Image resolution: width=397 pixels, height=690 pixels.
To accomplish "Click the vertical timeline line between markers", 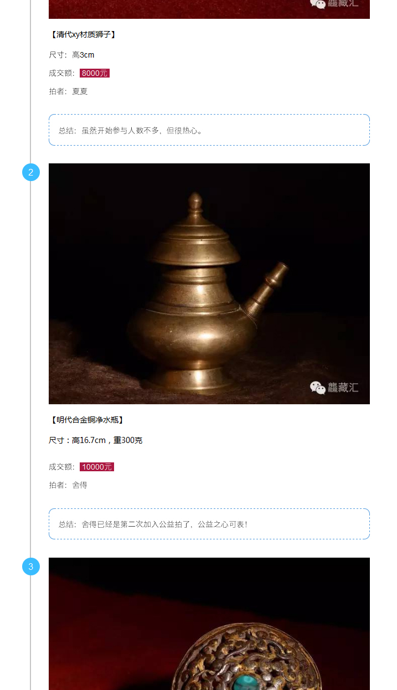I will (x=31, y=365).
